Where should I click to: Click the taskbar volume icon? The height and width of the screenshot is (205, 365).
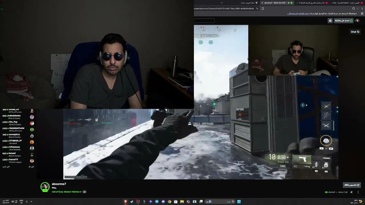point(12,202)
